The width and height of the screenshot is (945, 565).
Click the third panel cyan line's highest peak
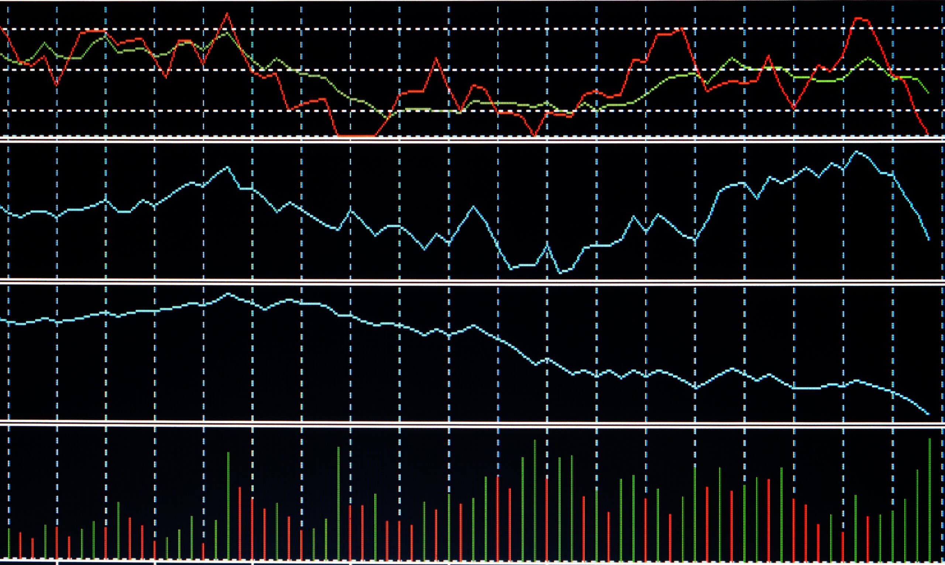228,294
